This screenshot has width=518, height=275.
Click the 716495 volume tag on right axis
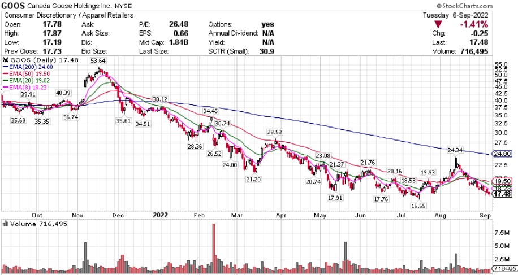[504, 268]
